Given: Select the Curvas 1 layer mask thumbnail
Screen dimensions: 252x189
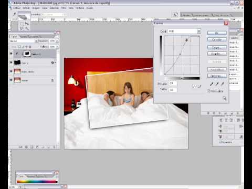Looking at the screenshot, I should point(27,54).
